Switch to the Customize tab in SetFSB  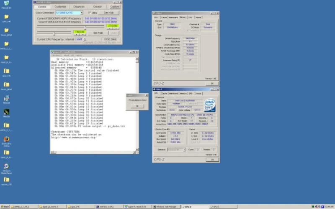(x=60, y=7)
